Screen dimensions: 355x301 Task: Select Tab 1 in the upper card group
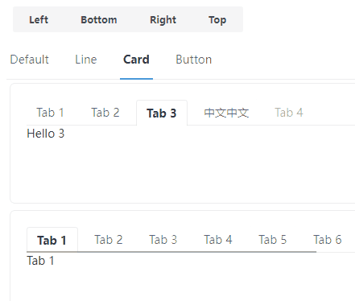pos(50,113)
